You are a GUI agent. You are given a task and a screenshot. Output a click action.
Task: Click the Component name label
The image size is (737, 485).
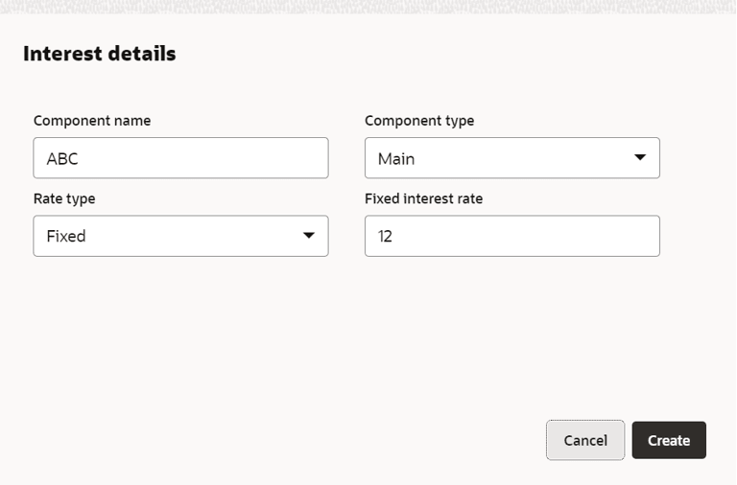click(92, 121)
